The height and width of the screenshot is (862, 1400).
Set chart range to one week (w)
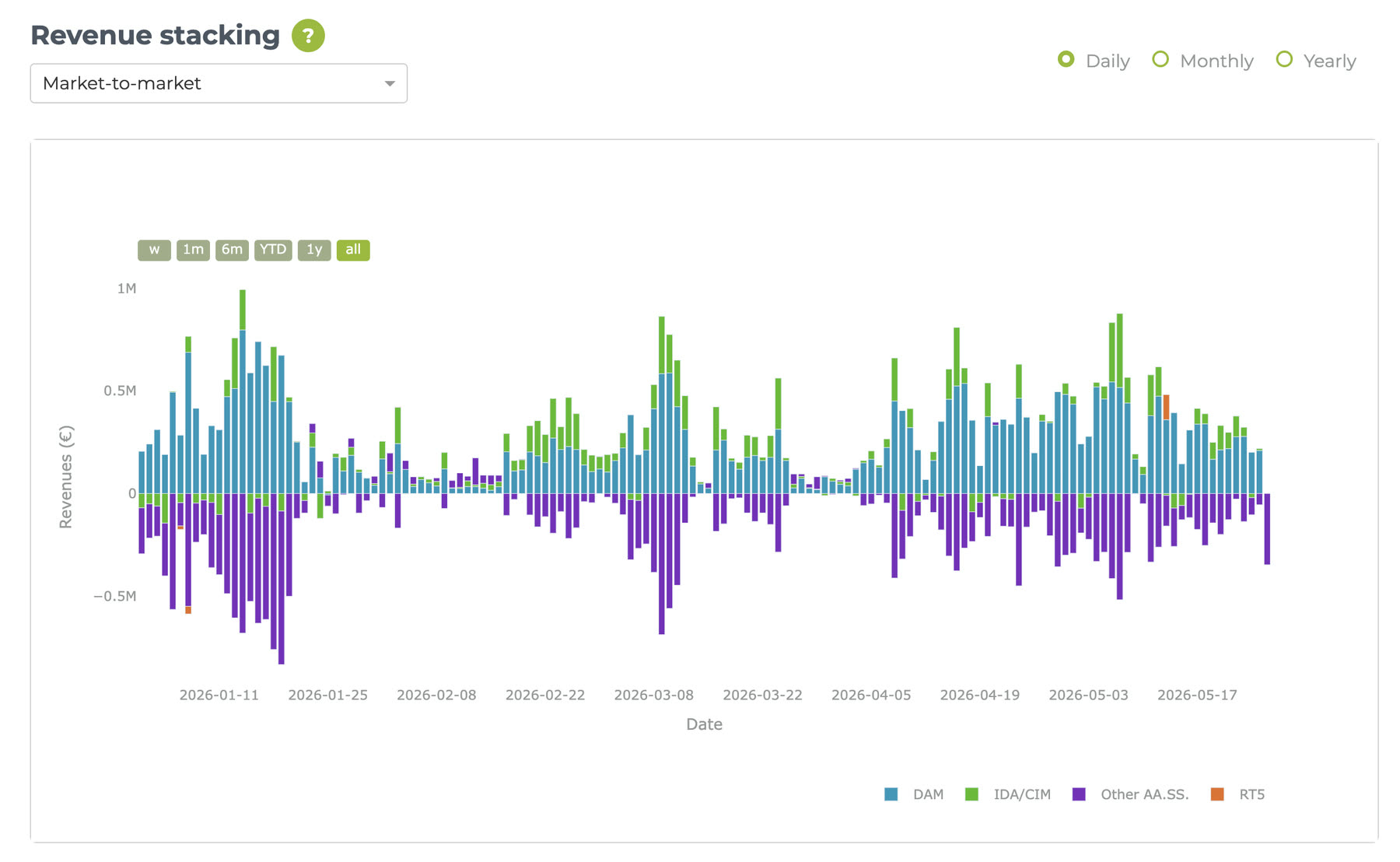pos(154,250)
